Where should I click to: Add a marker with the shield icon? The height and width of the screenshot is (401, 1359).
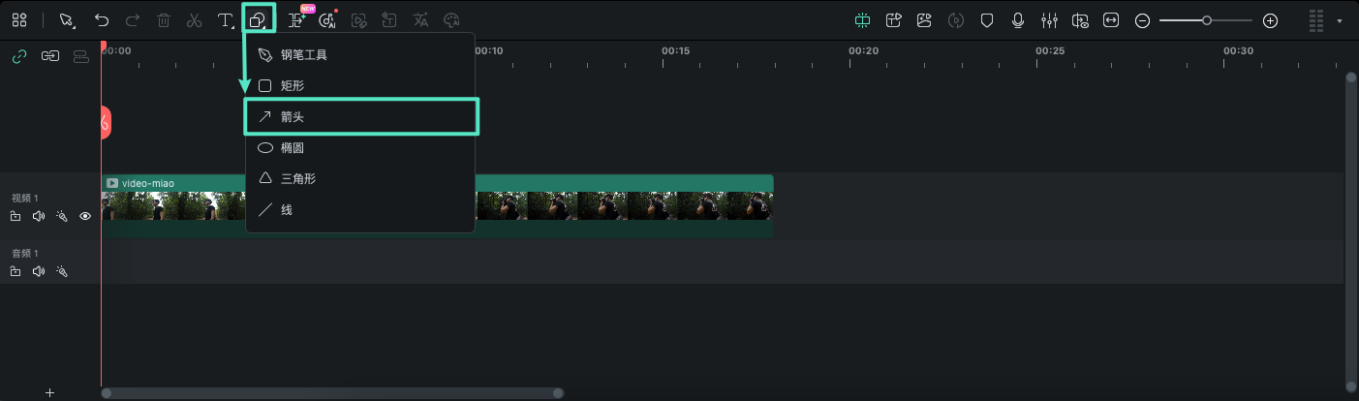point(987,19)
